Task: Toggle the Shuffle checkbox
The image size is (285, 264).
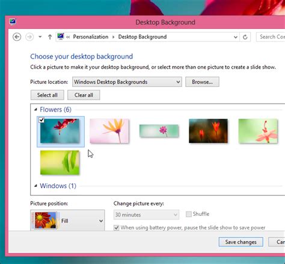Action: pyautogui.click(x=189, y=214)
